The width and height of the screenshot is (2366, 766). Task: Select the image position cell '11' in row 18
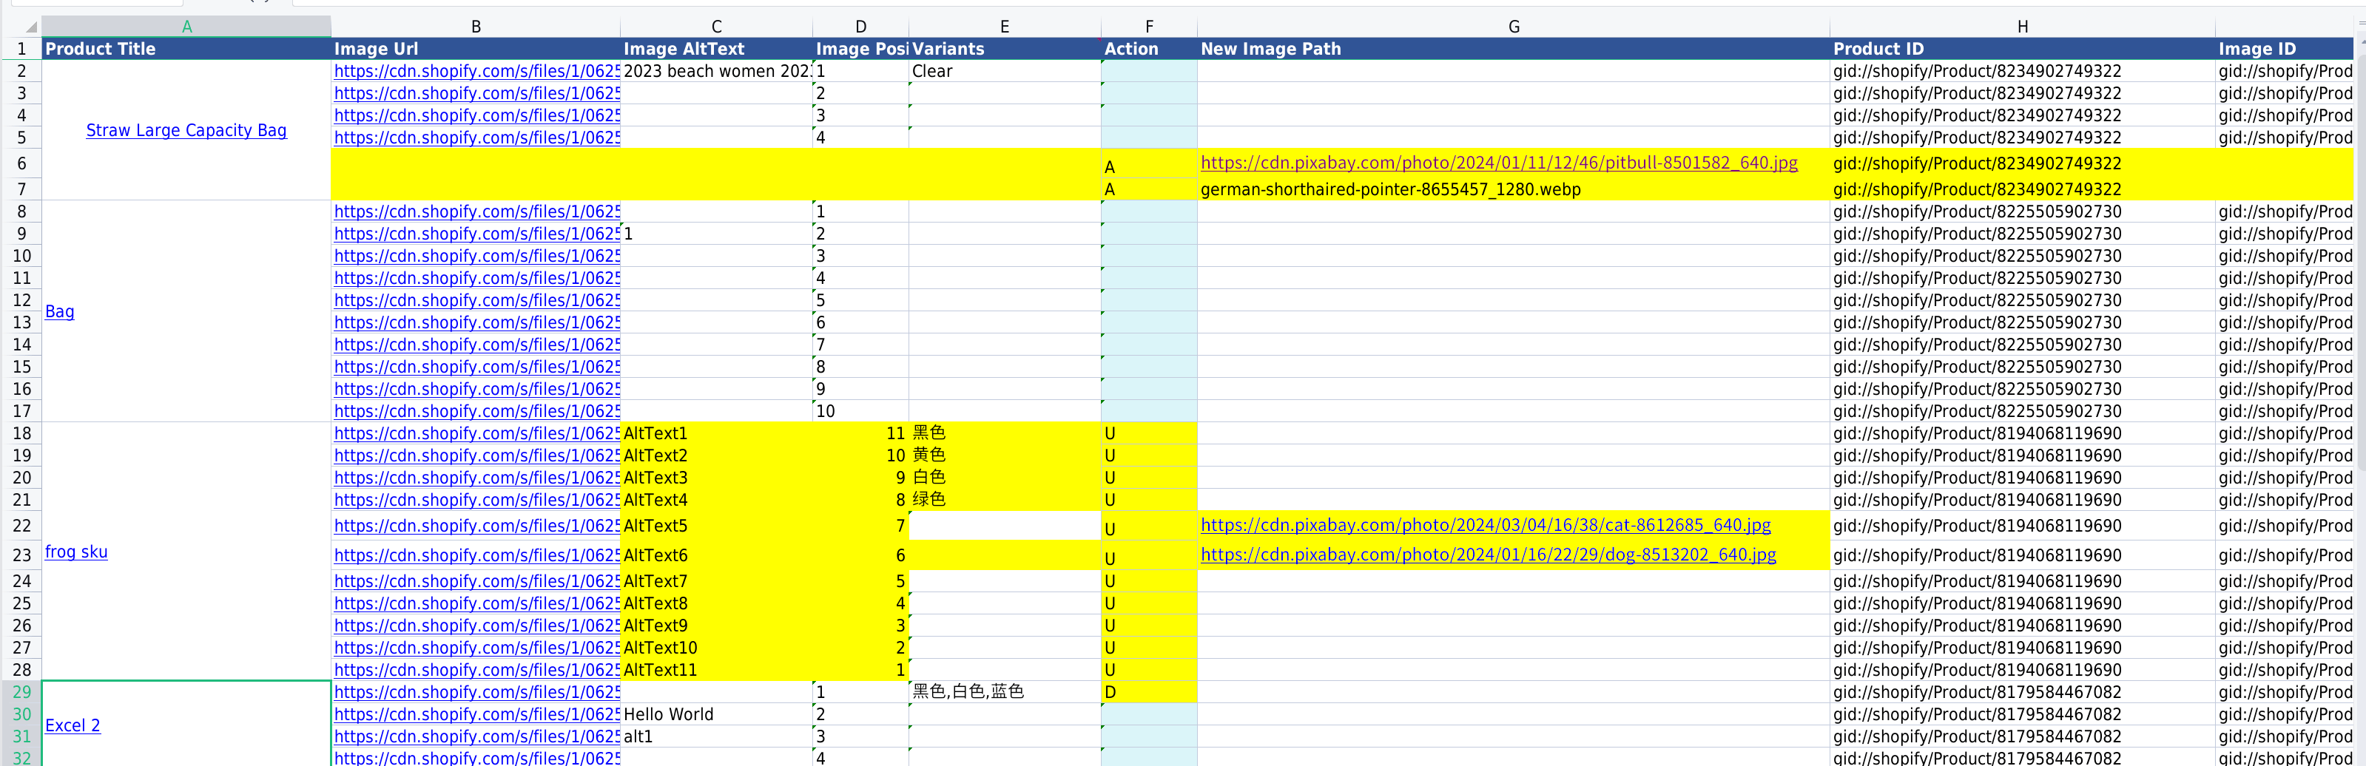pos(860,433)
